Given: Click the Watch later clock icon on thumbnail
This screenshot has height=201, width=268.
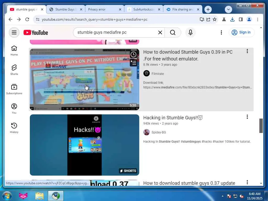Looking at the screenshot, I should point(133,54).
